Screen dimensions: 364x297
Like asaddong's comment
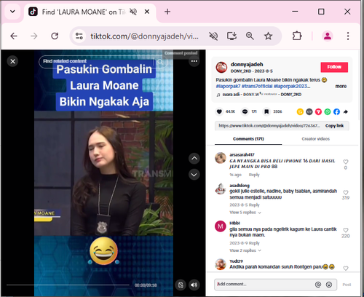[346, 192]
